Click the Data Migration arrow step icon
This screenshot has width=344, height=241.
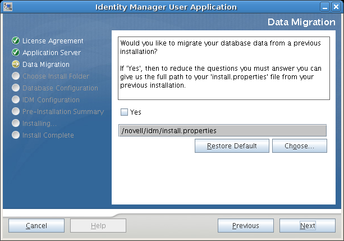click(16, 65)
